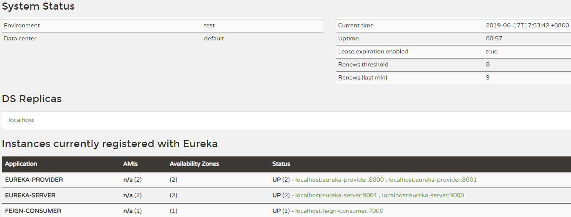
Task: Select the FEIGN-CONSUMER application name
Action: point(33,211)
